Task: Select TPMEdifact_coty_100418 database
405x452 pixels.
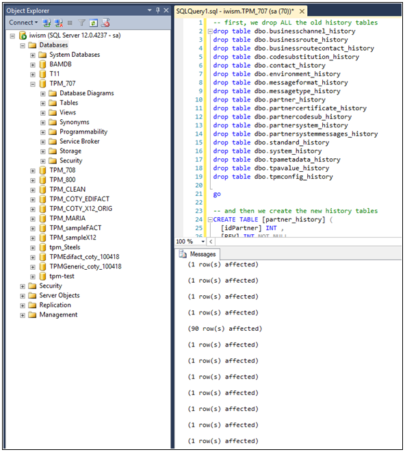Action: (84, 257)
